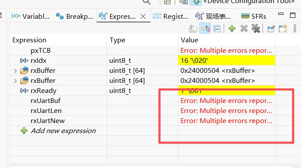
Task: Switch to Device Configuration Tool perspective
Action: [x=249, y=2]
